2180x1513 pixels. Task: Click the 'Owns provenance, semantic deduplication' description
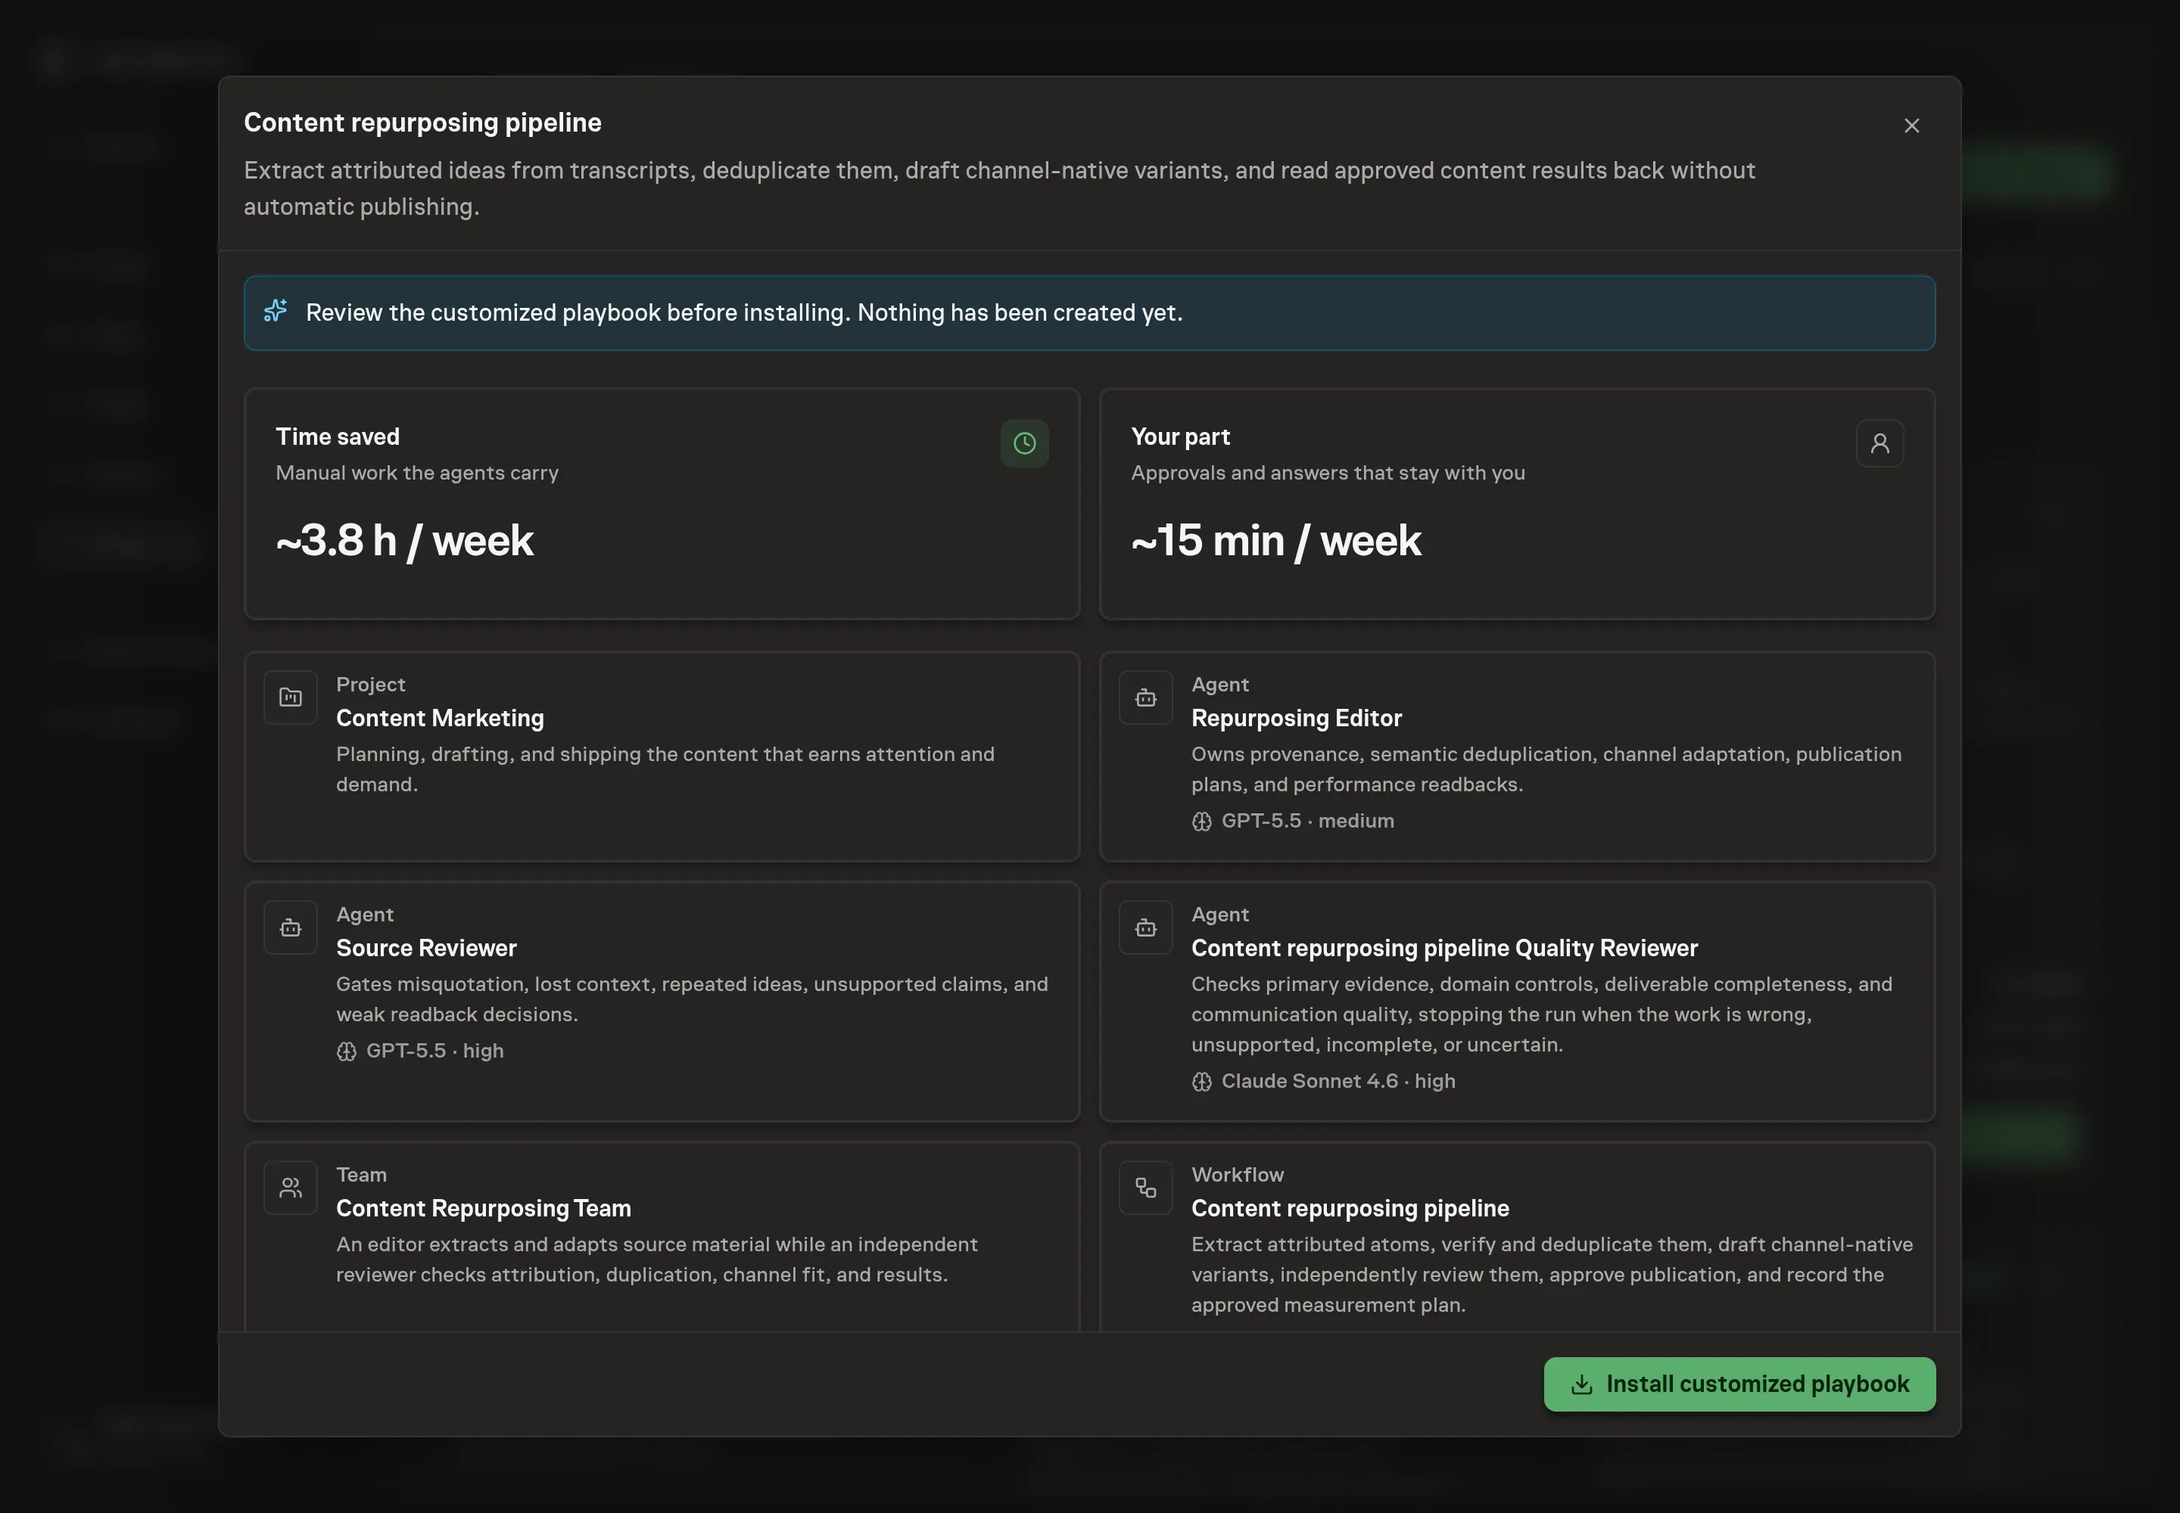click(x=1546, y=769)
